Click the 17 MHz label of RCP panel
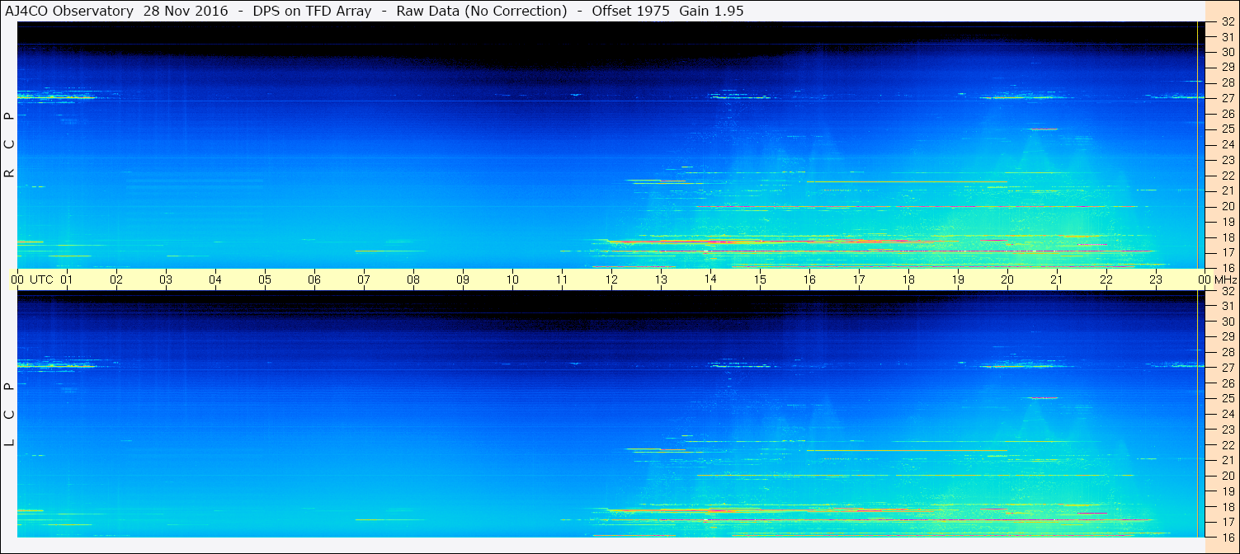 tap(1228, 252)
